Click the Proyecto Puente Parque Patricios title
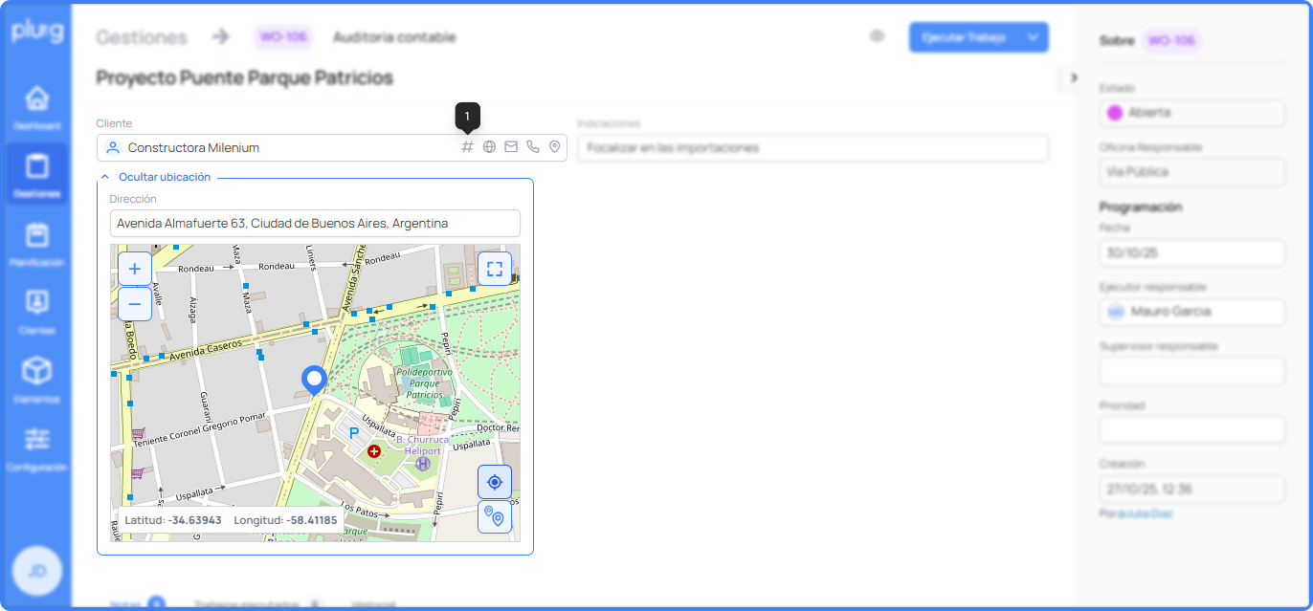Image resolution: width=1313 pixels, height=611 pixels. pos(244,77)
